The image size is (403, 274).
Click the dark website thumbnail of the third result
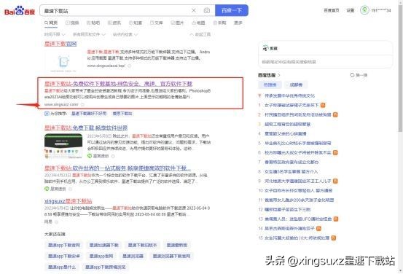(63, 146)
